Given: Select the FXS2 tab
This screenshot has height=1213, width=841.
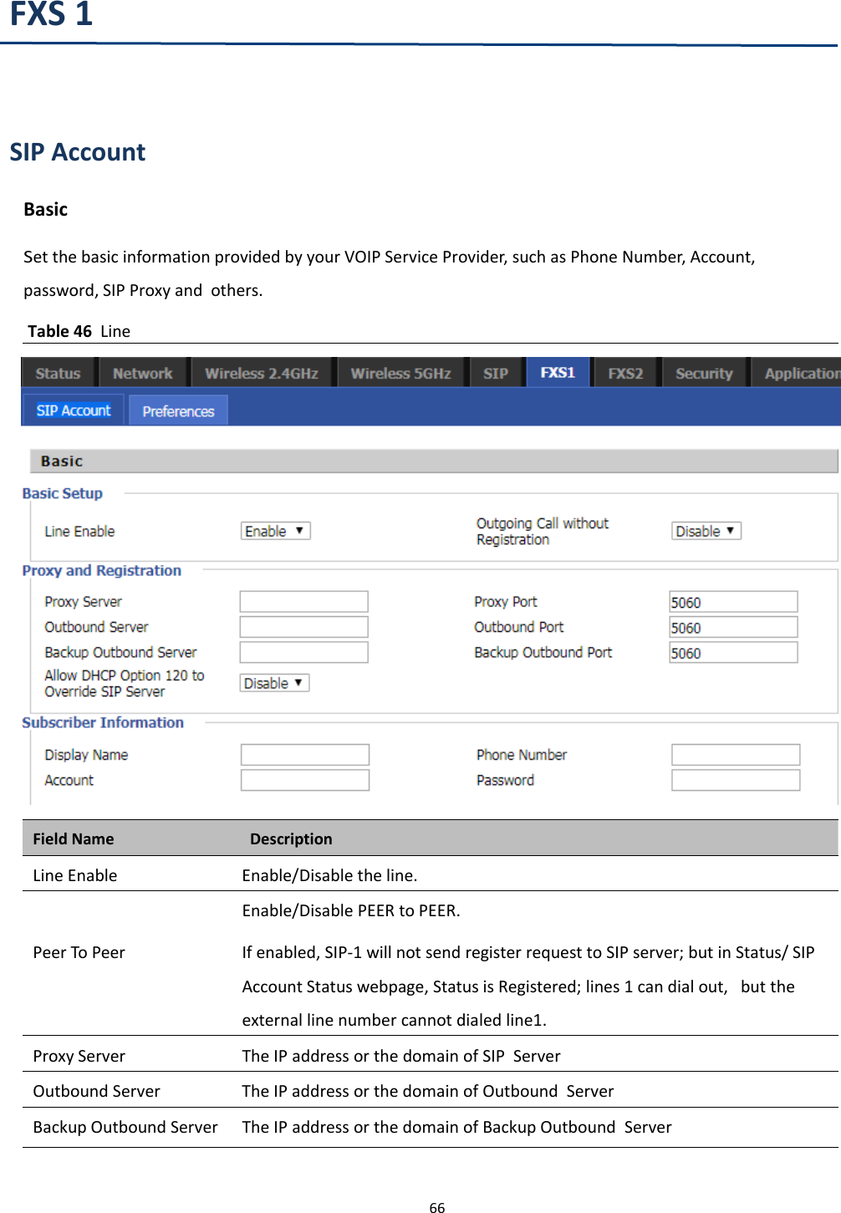Looking at the screenshot, I should click(x=625, y=372).
